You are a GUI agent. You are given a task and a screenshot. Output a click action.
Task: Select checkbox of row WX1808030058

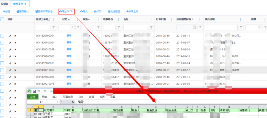point(2,49)
